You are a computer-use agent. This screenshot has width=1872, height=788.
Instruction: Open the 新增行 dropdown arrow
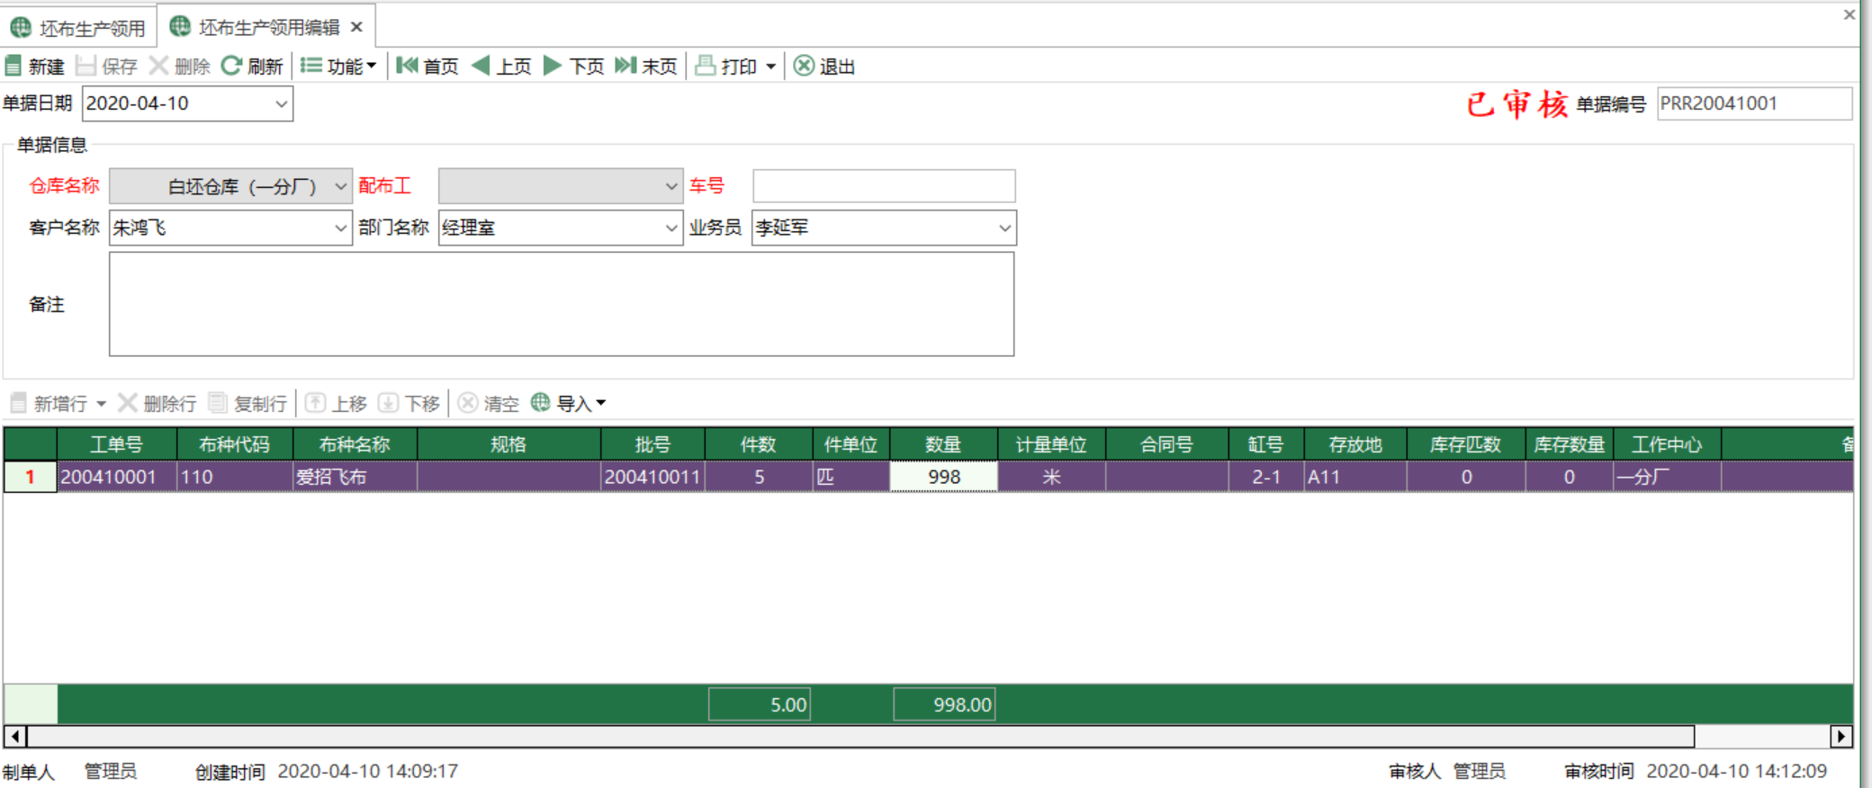tap(101, 403)
